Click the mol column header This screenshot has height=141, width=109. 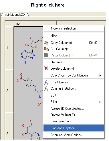tap(35, 23)
